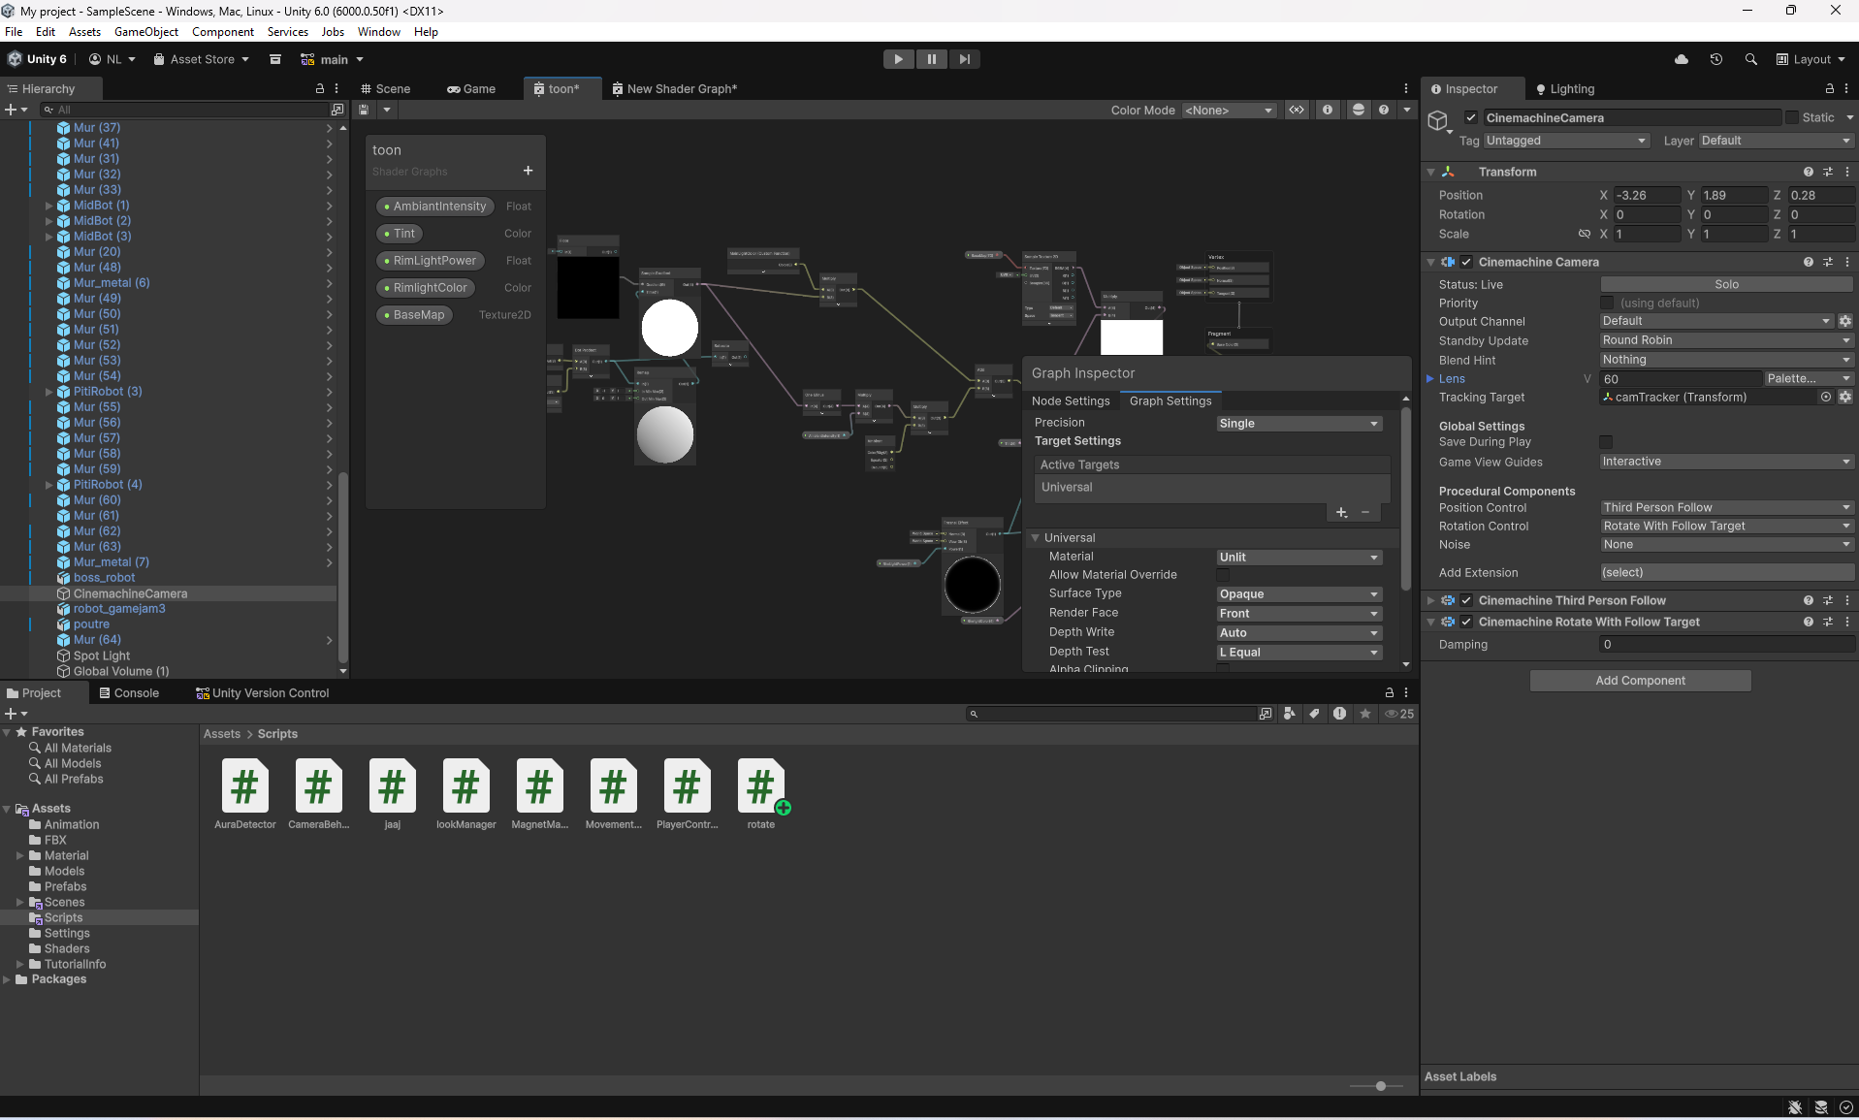Open the Position Control dropdown
1859x1120 pixels.
(x=1725, y=507)
